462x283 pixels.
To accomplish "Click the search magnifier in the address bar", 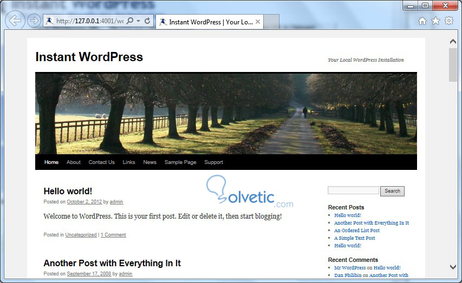I will tap(129, 21).
